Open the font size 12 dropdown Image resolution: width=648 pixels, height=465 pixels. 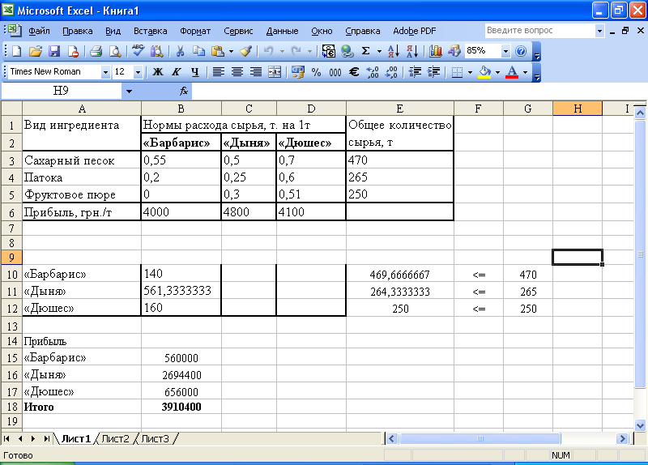(138, 72)
